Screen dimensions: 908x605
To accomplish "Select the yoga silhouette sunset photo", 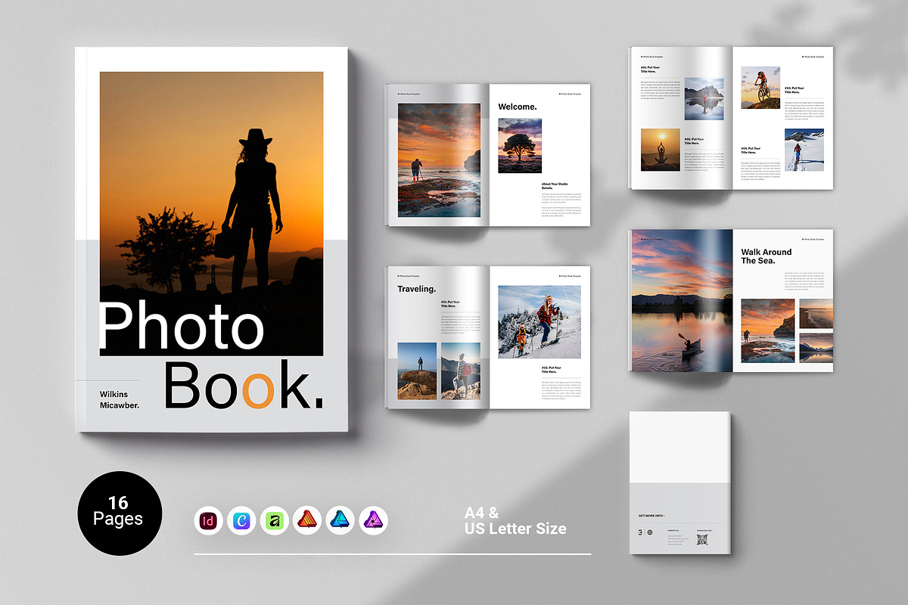I will click(x=661, y=150).
